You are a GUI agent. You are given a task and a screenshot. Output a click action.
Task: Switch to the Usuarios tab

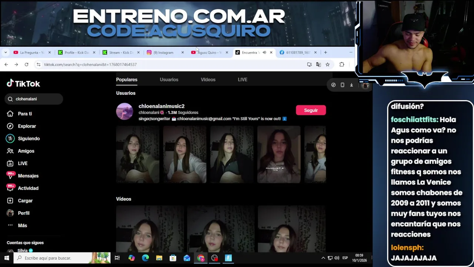(x=169, y=80)
